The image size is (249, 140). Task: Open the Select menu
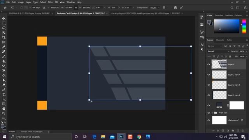point(43,2)
